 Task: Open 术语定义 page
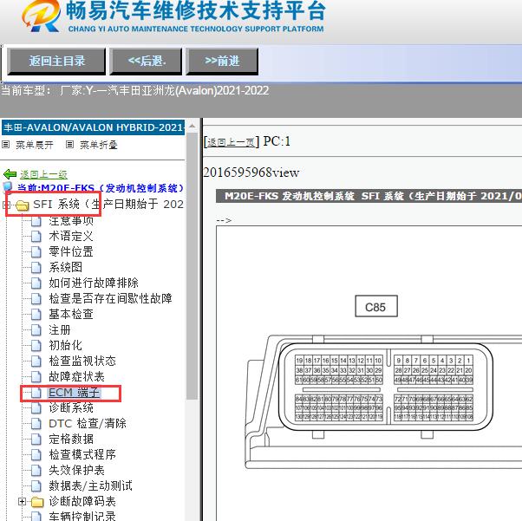tap(71, 237)
